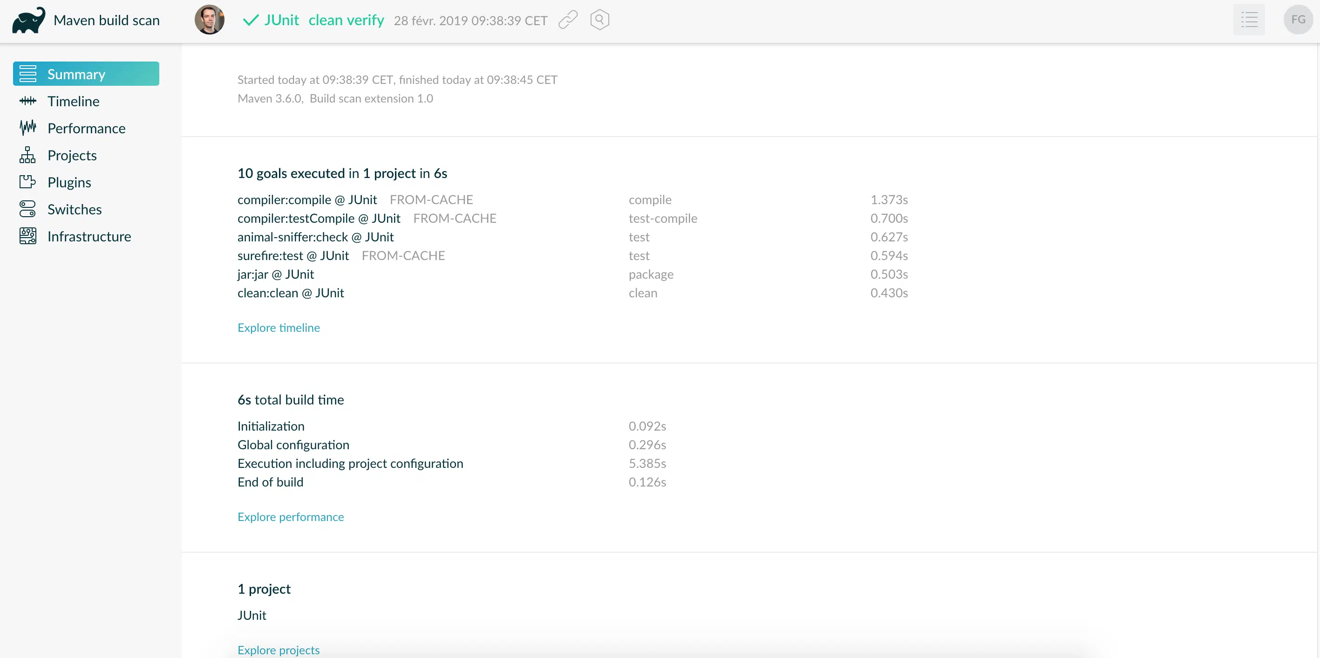This screenshot has height=658, width=1320.
Task: Click the build timestamp 28 févr. 2019
Action: [x=470, y=21]
